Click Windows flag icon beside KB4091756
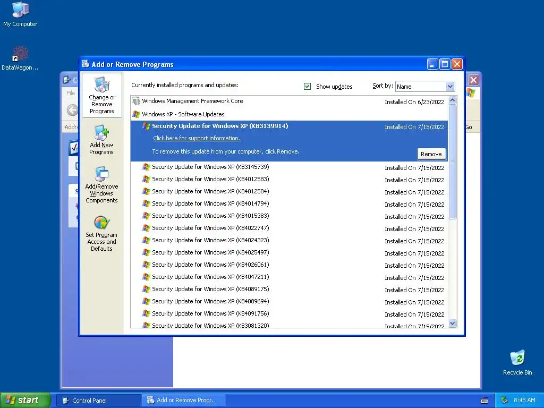The width and height of the screenshot is (544, 408). pyautogui.click(x=146, y=313)
